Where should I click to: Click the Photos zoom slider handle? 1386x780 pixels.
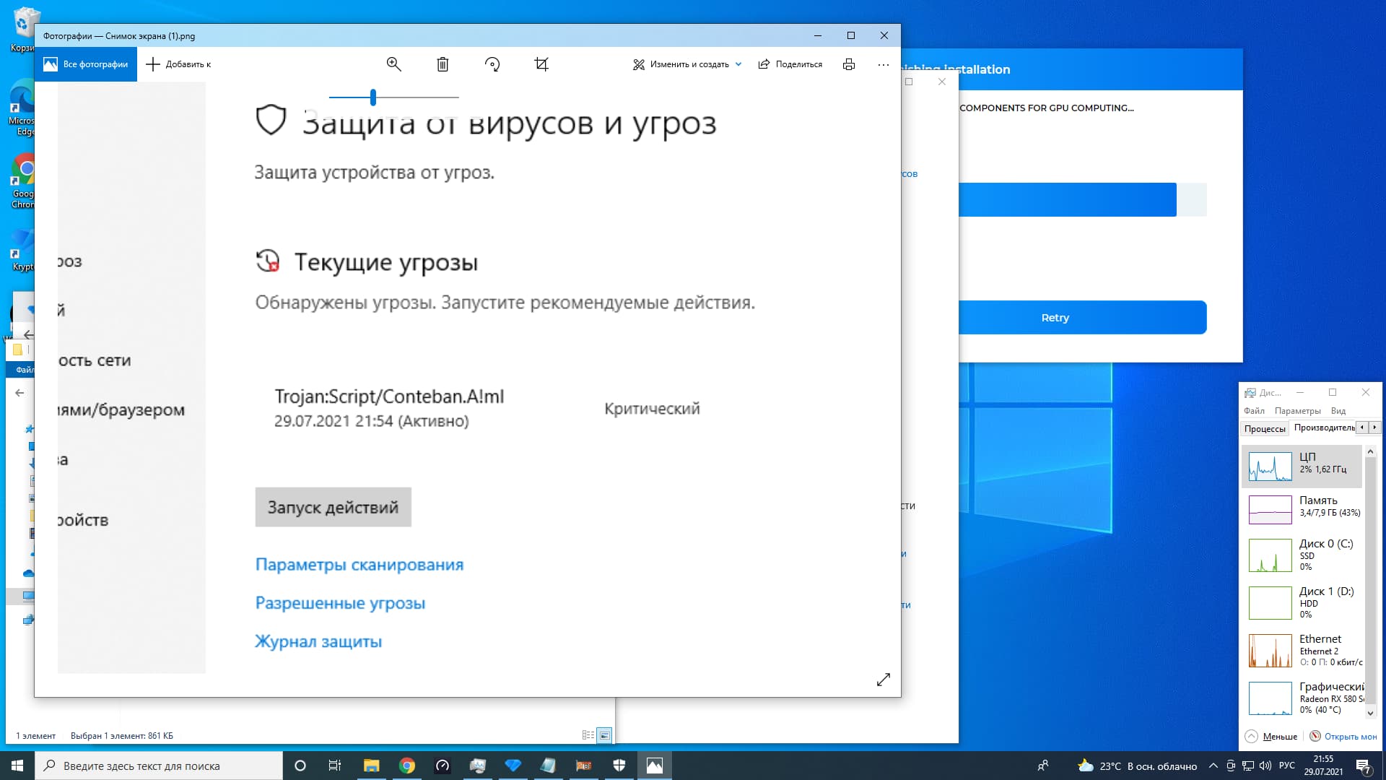(373, 97)
